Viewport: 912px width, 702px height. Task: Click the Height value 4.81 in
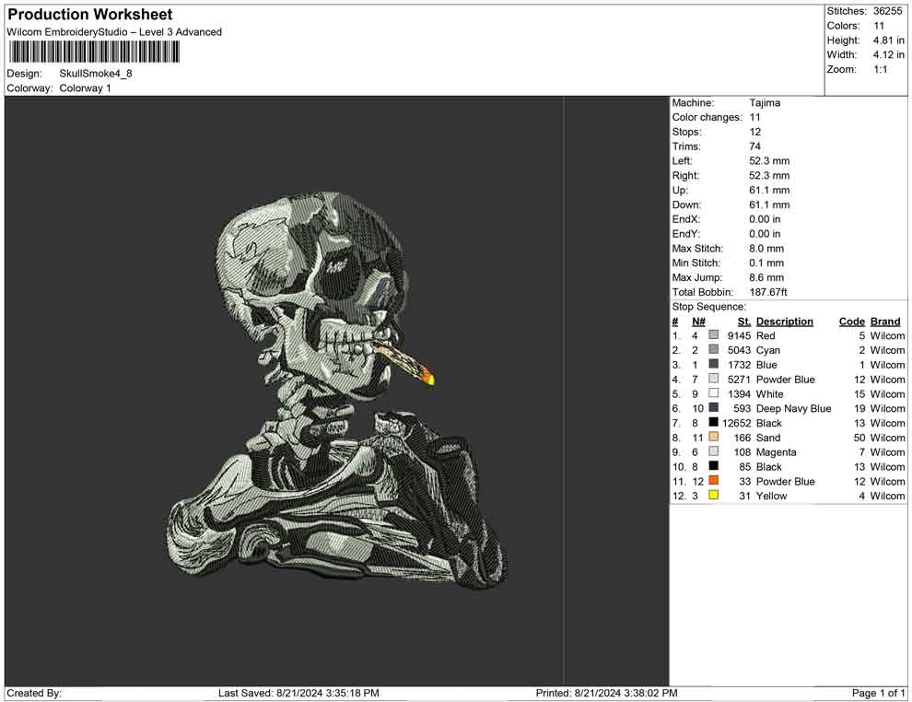coord(888,41)
